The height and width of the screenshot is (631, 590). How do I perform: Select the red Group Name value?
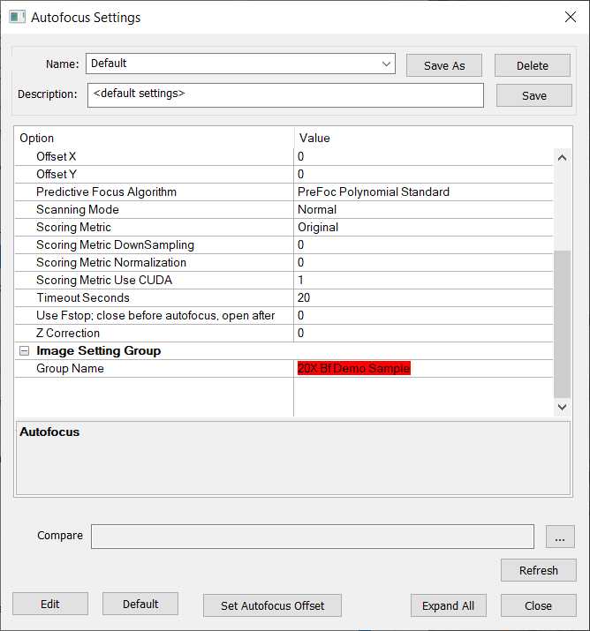coord(354,369)
